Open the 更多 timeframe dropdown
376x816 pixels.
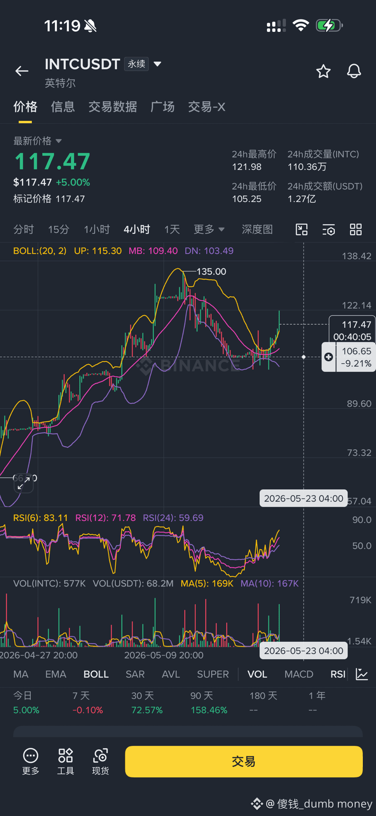tap(209, 230)
